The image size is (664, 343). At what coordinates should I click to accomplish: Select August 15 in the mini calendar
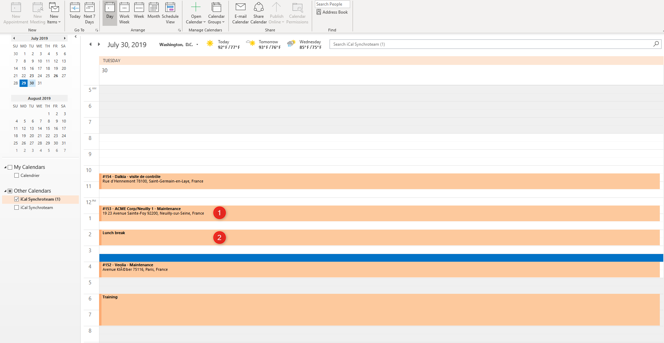[x=48, y=128]
